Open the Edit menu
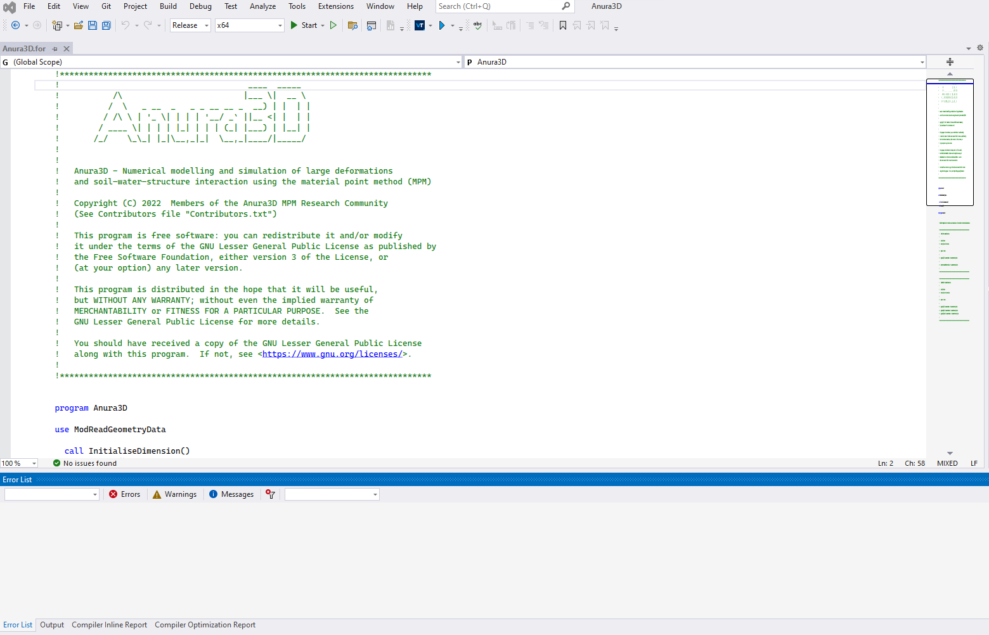989x635 pixels. pos(54,6)
